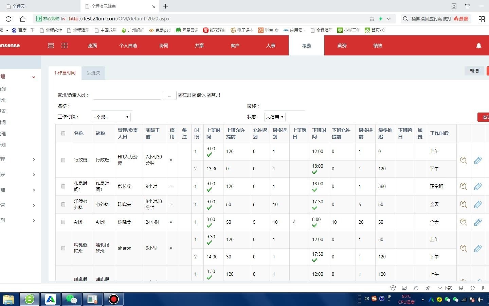The image size is (489, 306).
Task: Click the volume icon in system tray
Action: pyautogui.click(x=480, y=300)
